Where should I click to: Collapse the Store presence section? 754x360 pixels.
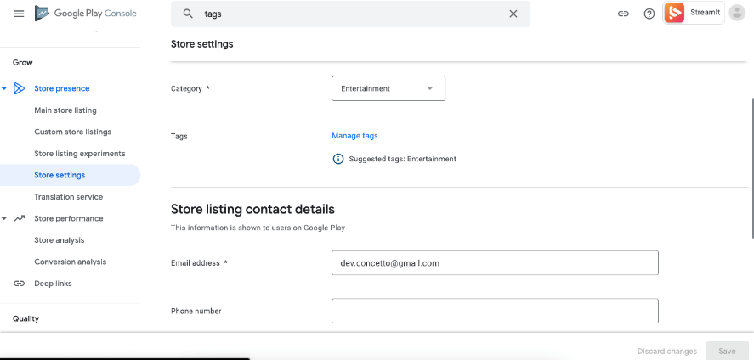tap(5, 88)
